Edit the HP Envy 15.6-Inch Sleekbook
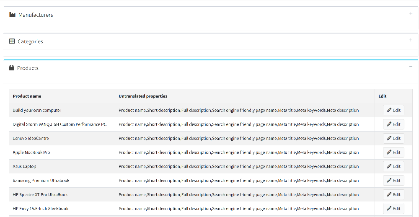Image resolution: width=419 pixels, height=217 pixels. coord(393,209)
